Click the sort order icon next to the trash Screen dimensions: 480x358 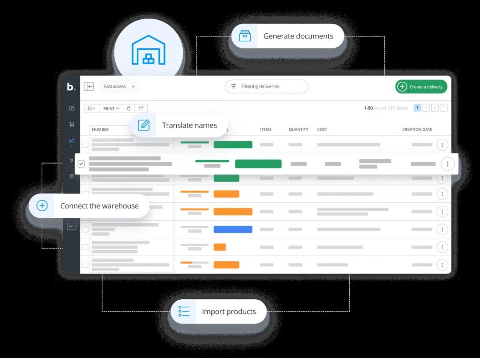pos(141,108)
